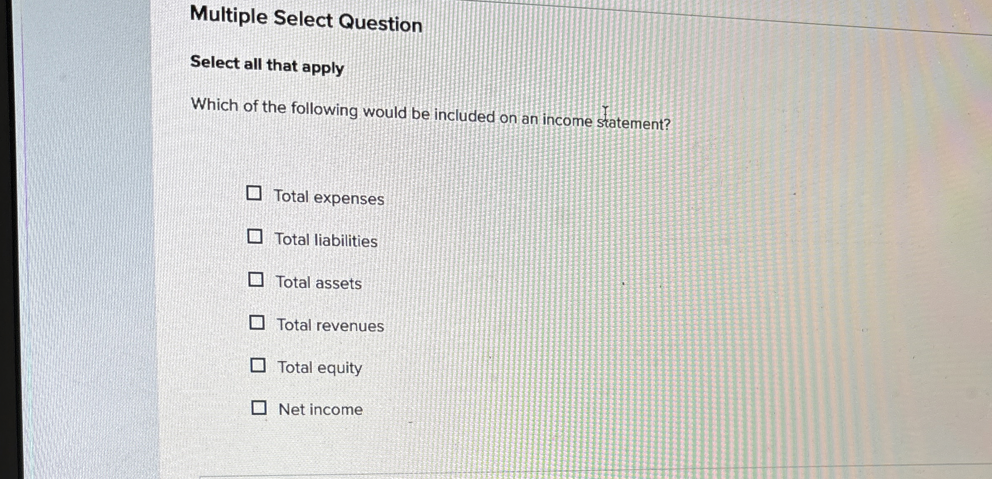Screen dimensions: 992x479
Task: Select the Total revenues answer option
Action: pyautogui.click(x=330, y=326)
